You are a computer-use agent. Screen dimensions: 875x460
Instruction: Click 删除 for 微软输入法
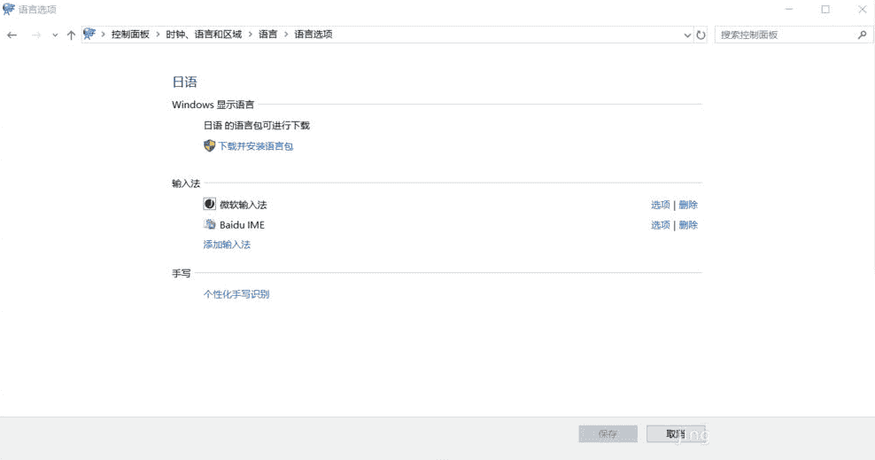click(x=688, y=205)
